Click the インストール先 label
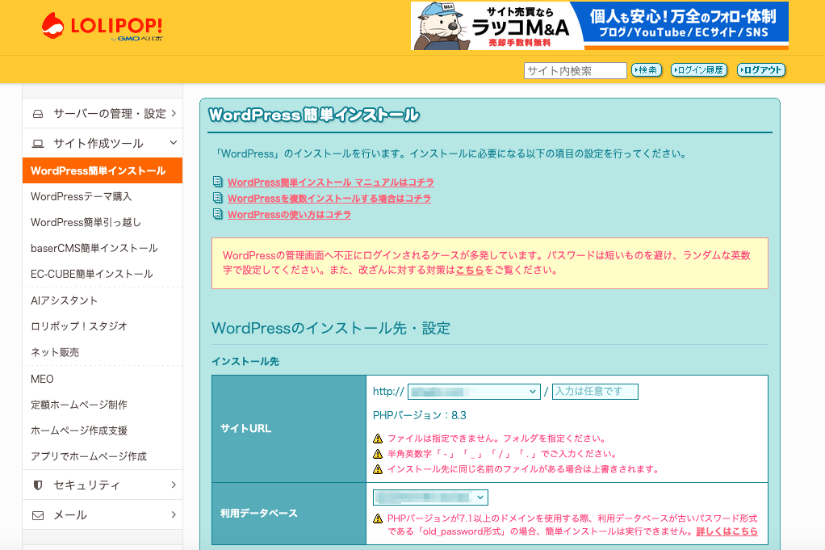The image size is (825, 550). [245, 362]
